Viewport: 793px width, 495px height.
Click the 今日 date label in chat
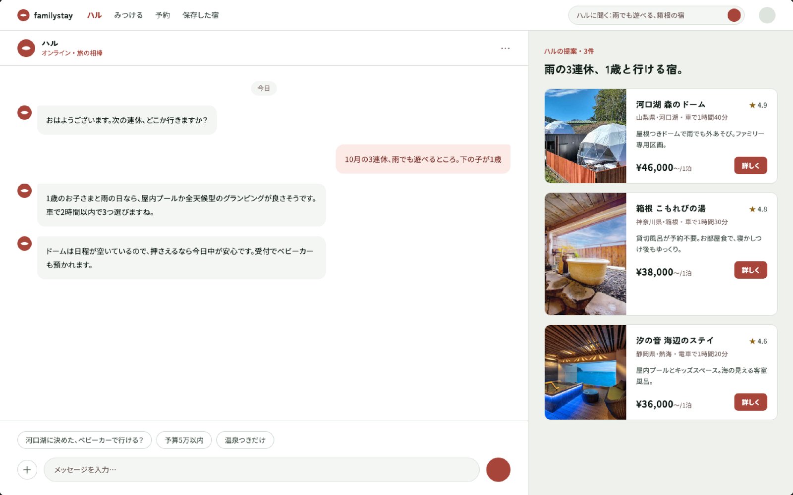click(264, 88)
